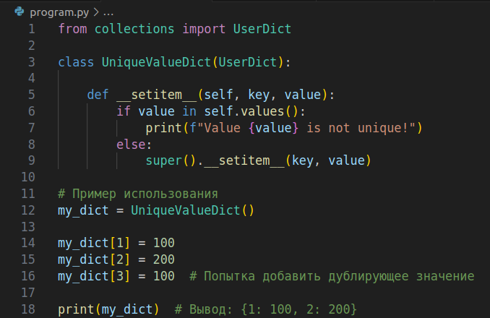Place cursor on __setitem__ method definition
490x318 pixels.
click(157, 95)
